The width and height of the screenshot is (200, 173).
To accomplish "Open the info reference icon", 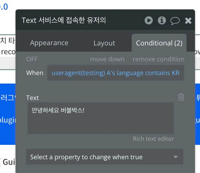I will pos(162,20).
